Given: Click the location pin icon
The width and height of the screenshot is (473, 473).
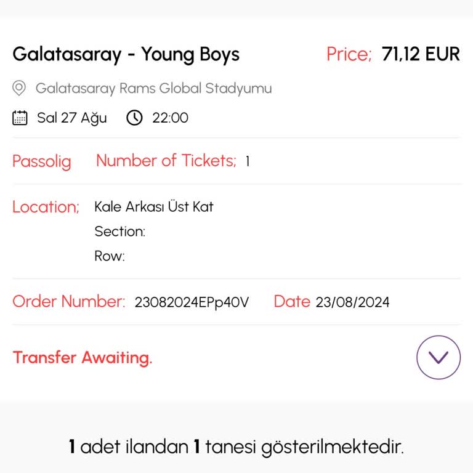Looking at the screenshot, I should tap(19, 88).
